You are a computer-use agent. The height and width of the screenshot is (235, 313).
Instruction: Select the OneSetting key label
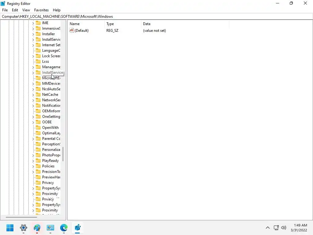pos(51,117)
